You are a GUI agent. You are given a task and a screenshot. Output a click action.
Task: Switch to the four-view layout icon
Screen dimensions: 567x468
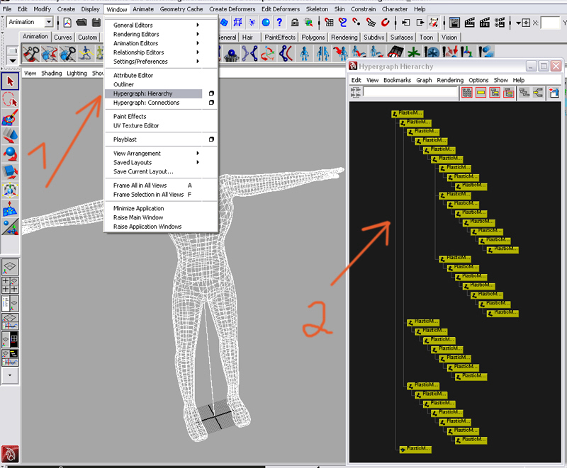point(10,285)
